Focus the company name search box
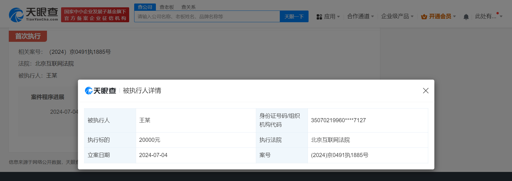Screen dimensions: 512x181 point(207,17)
